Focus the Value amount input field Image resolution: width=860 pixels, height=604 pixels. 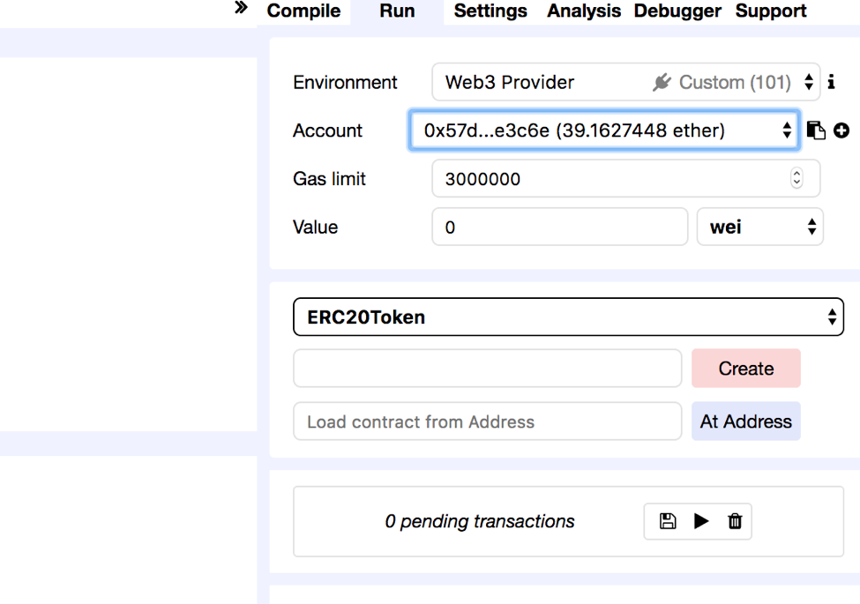click(x=559, y=227)
